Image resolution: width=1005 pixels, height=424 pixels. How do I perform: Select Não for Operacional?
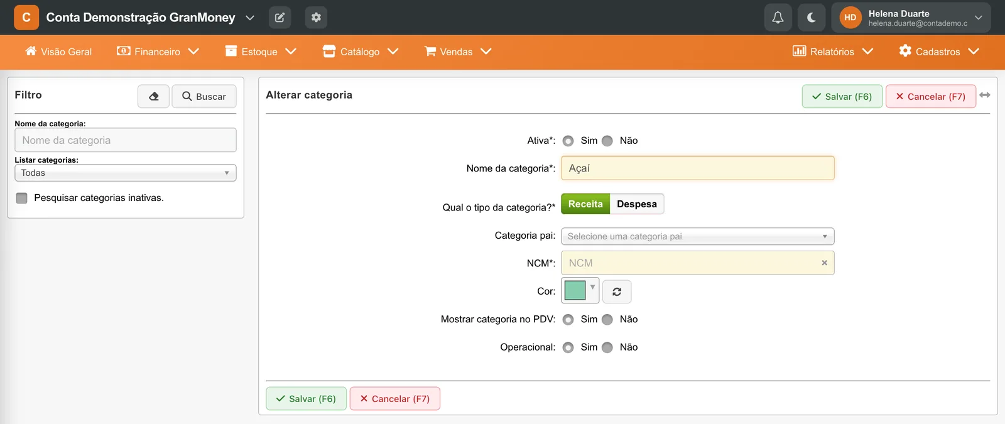(x=607, y=347)
